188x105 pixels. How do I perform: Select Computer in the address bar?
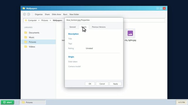(32, 20)
